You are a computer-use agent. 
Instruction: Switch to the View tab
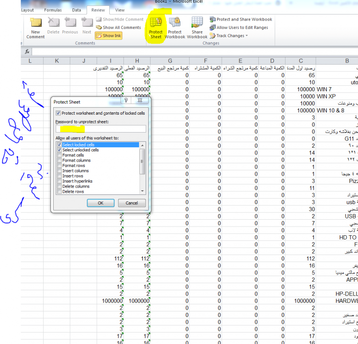(120, 10)
